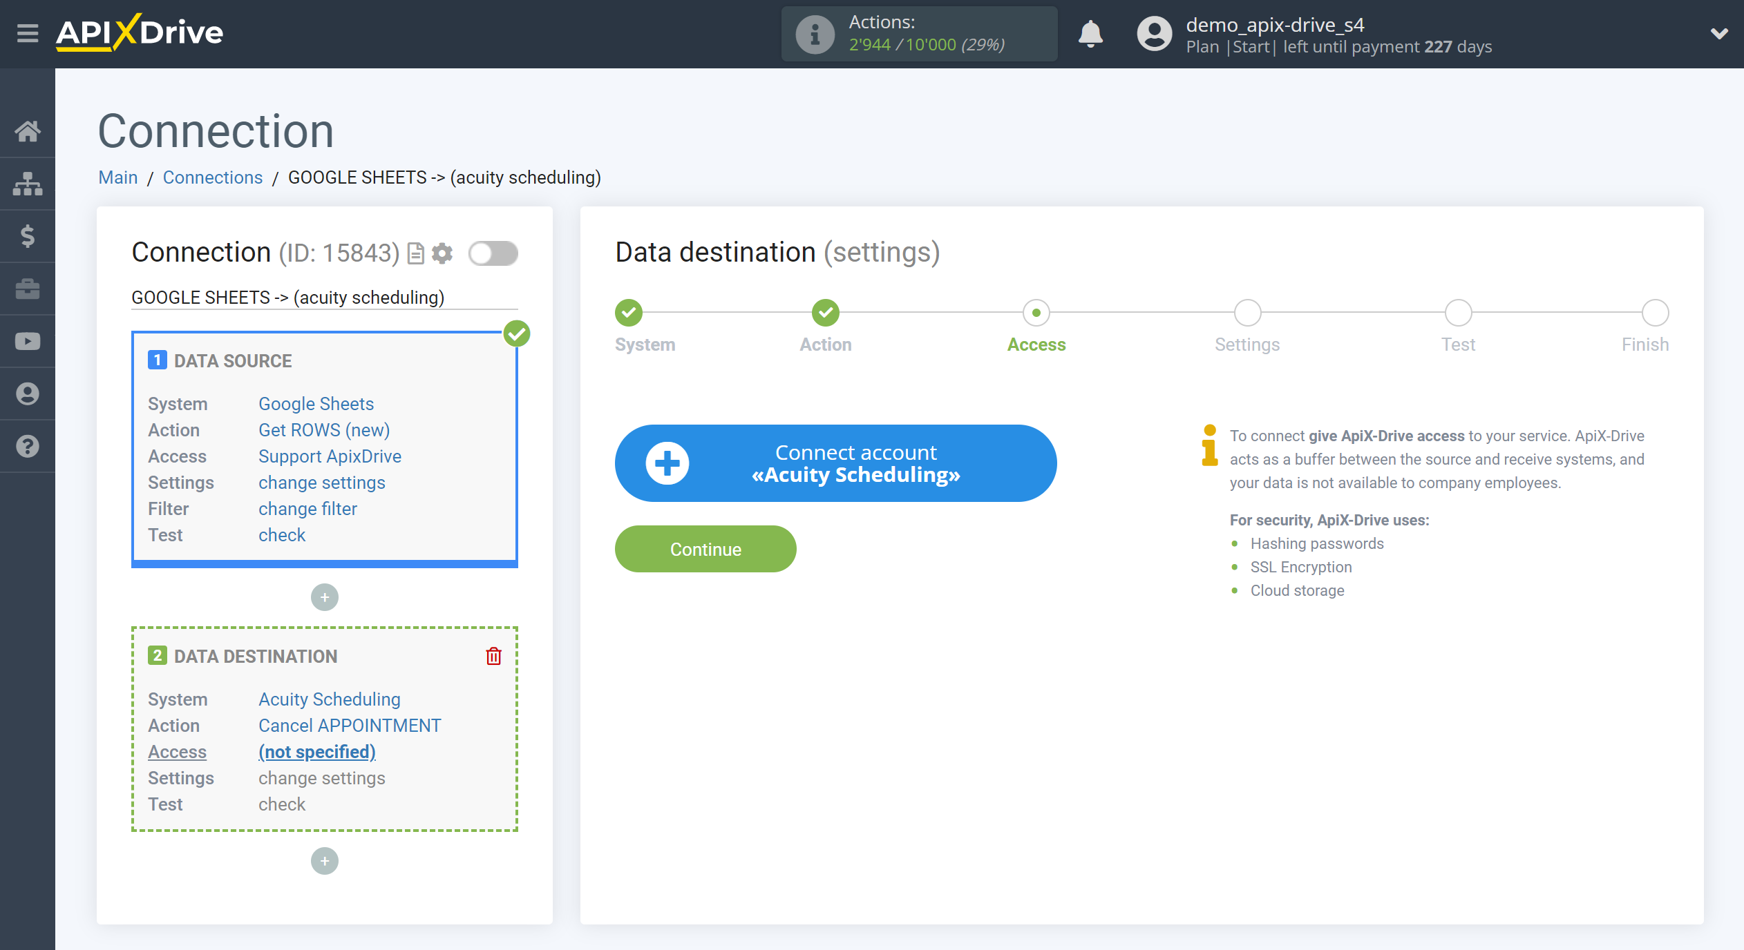Open the notifications bell

1090,33
